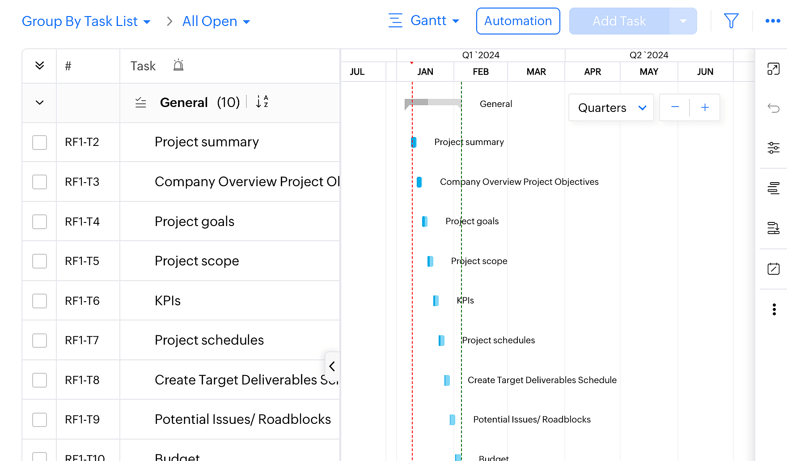Click the sort A-Z icon beside General

pos(262,102)
